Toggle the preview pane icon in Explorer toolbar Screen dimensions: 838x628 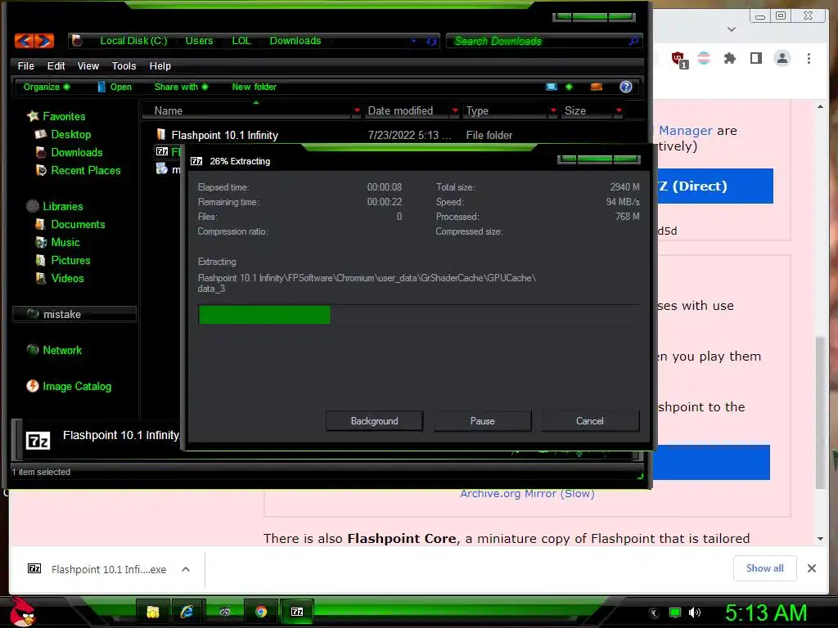coord(597,87)
